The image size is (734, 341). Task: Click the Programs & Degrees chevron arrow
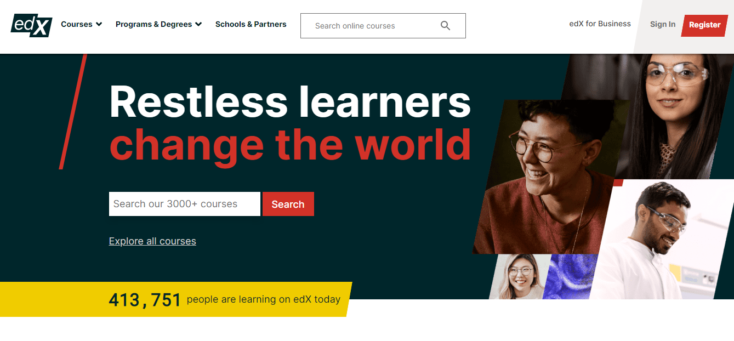(198, 24)
